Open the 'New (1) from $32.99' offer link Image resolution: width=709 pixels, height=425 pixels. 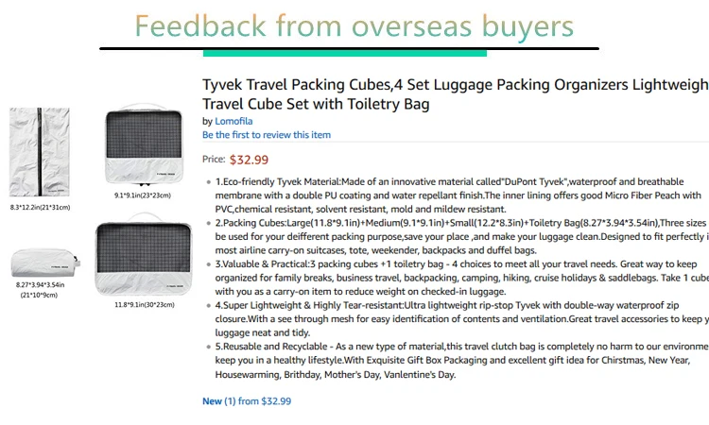[x=247, y=400]
